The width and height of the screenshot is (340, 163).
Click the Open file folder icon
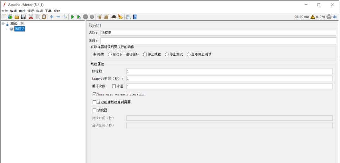17,17
